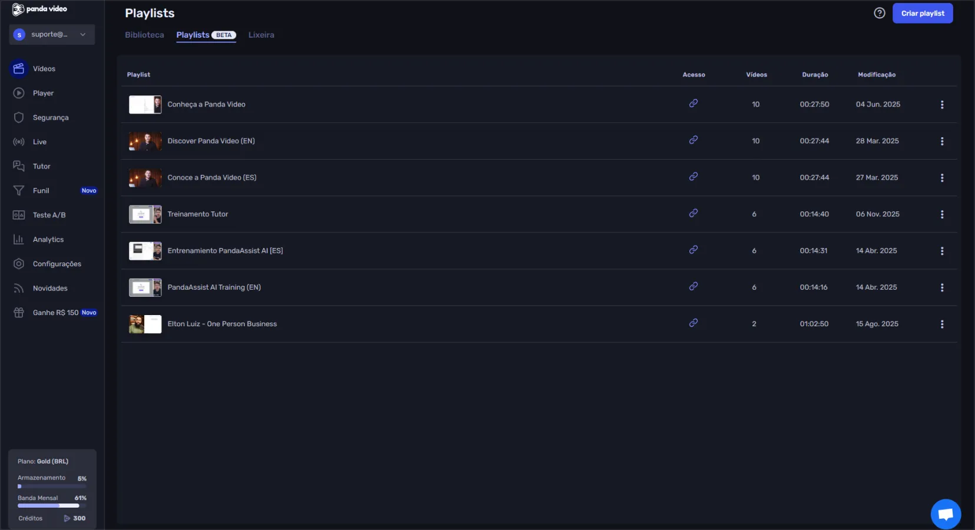Open more options for PandaAssist AI Training (EN)

(x=942, y=287)
